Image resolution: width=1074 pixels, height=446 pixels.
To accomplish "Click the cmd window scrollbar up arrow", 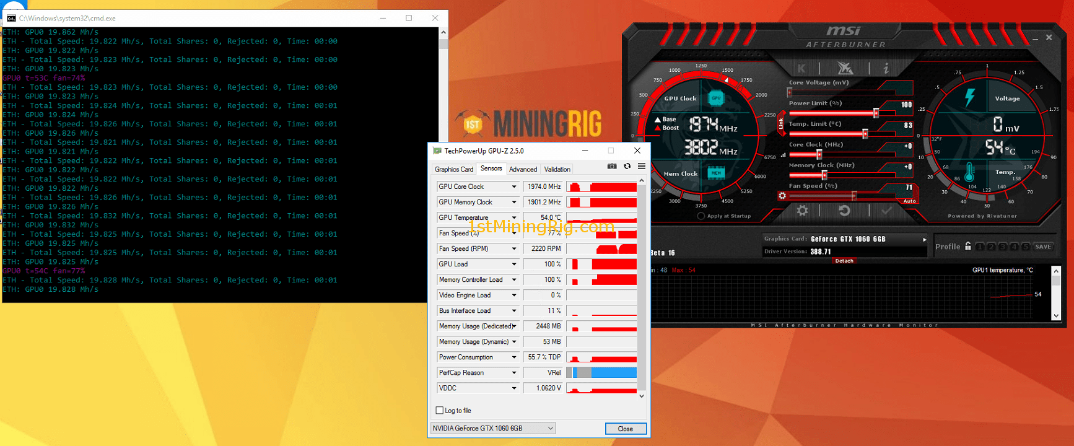I will click(443, 32).
